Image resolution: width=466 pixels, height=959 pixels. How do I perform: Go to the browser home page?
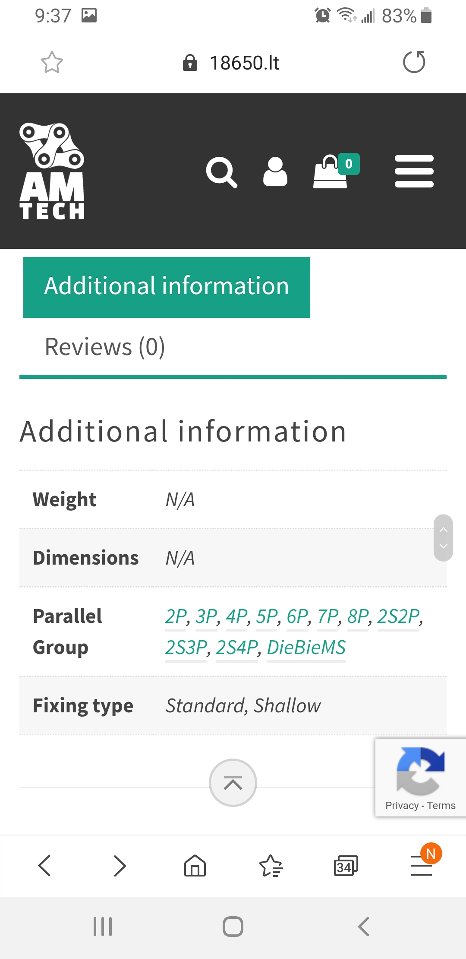coord(195,866)
